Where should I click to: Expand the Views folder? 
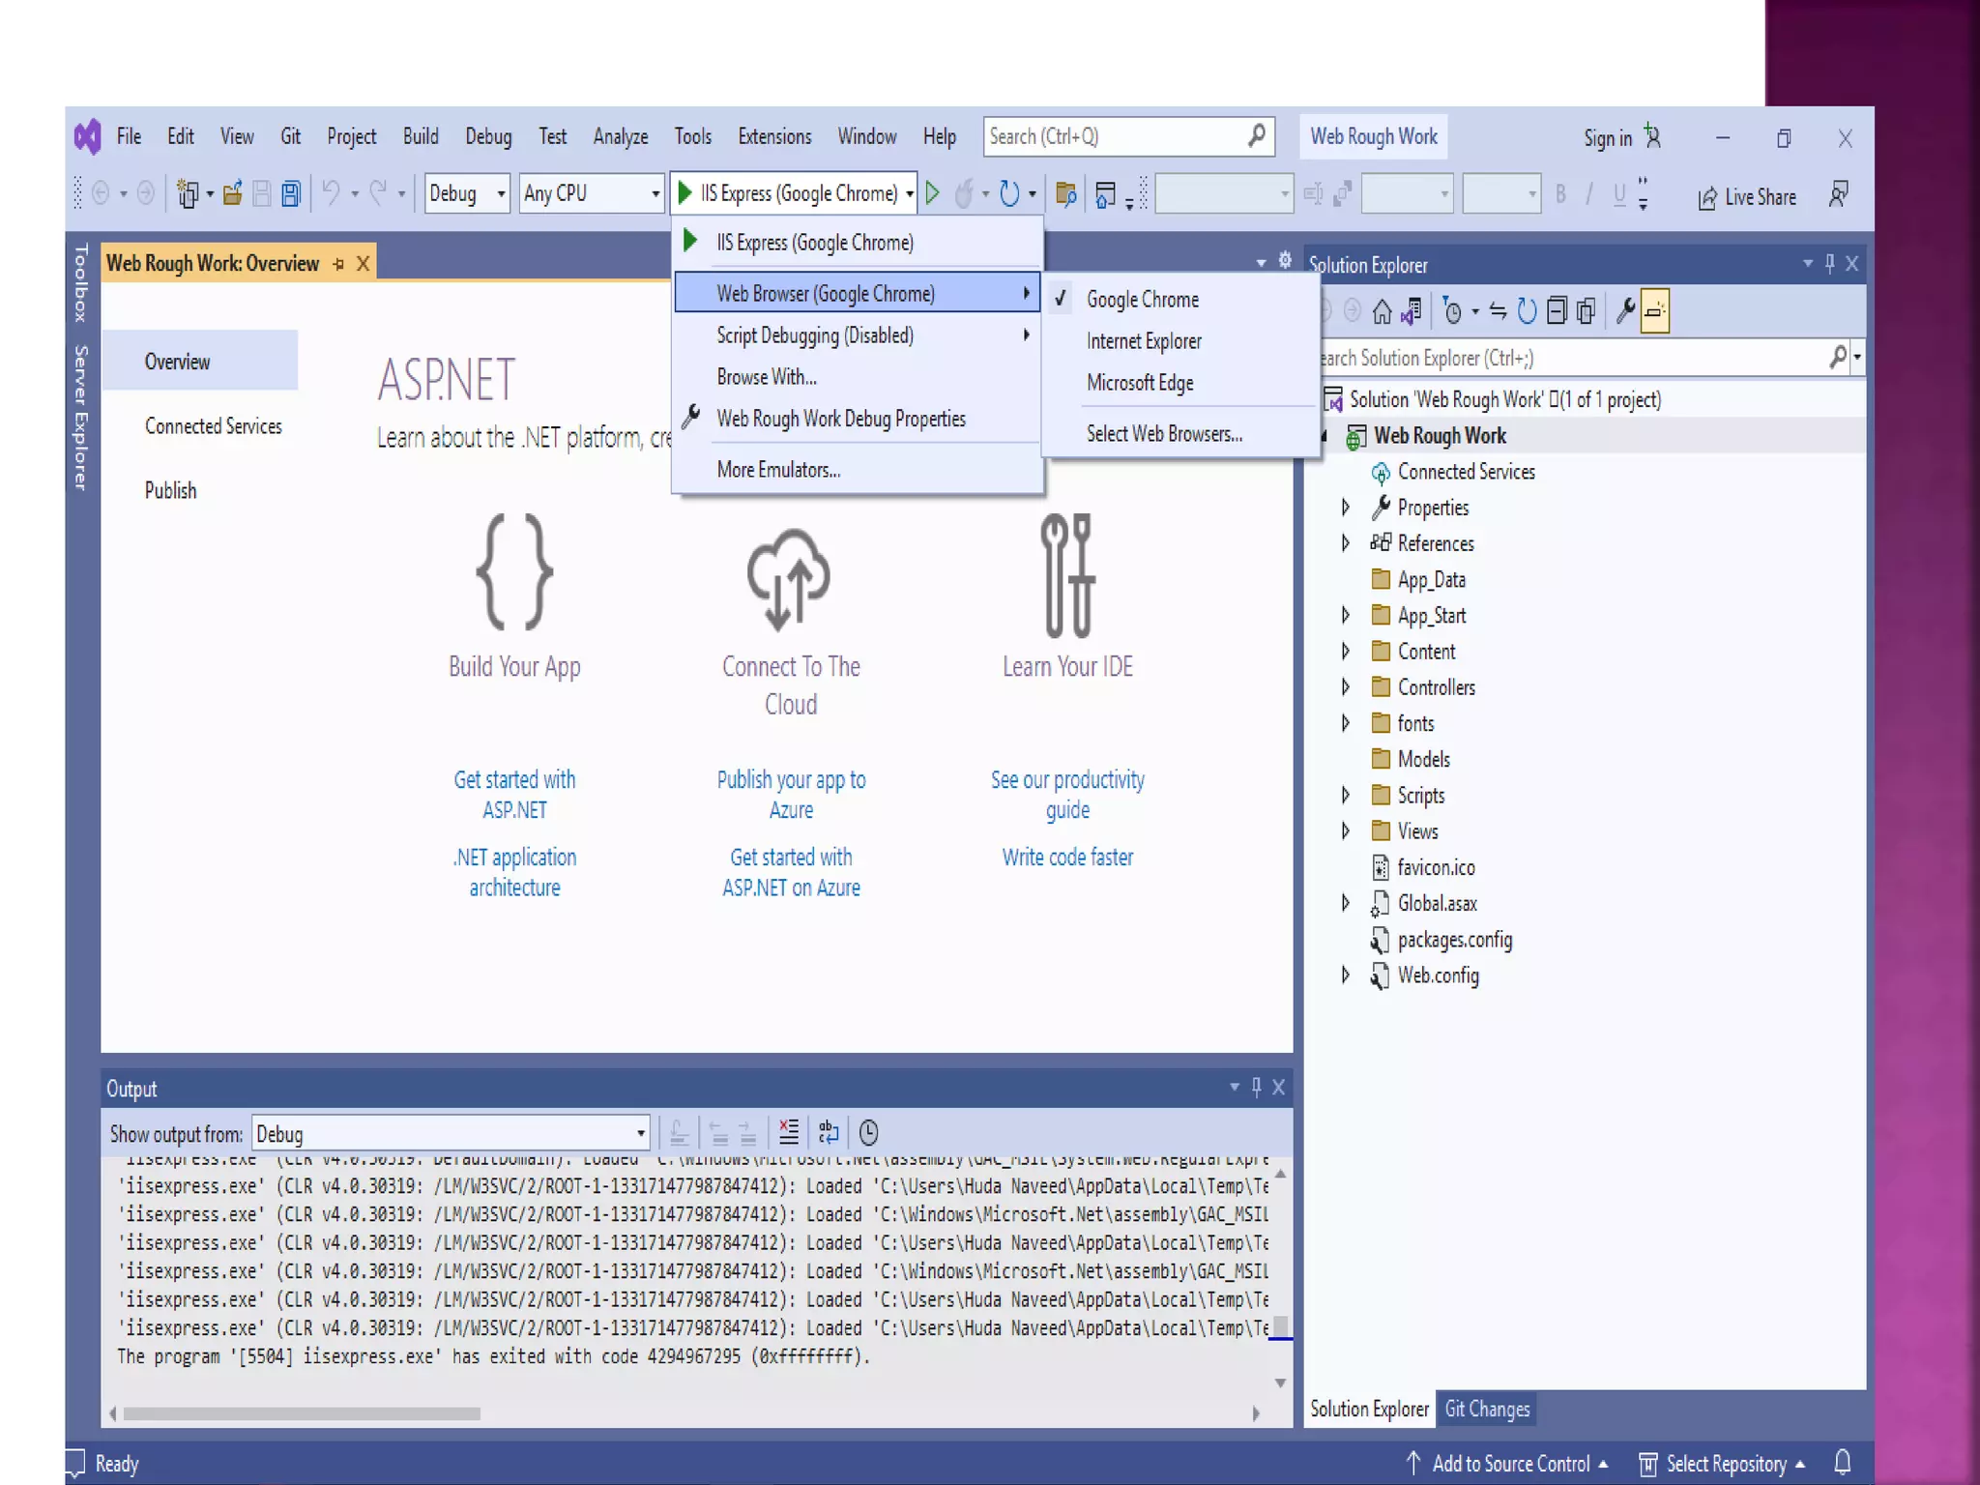click(x=1345, y=830)
